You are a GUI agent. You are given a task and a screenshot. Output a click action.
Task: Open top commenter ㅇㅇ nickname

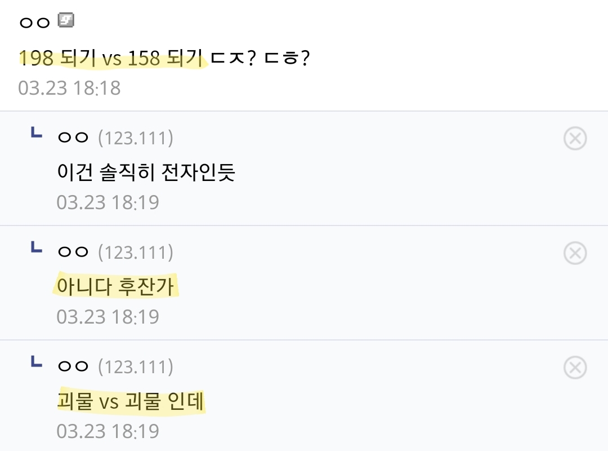point(35,23)
